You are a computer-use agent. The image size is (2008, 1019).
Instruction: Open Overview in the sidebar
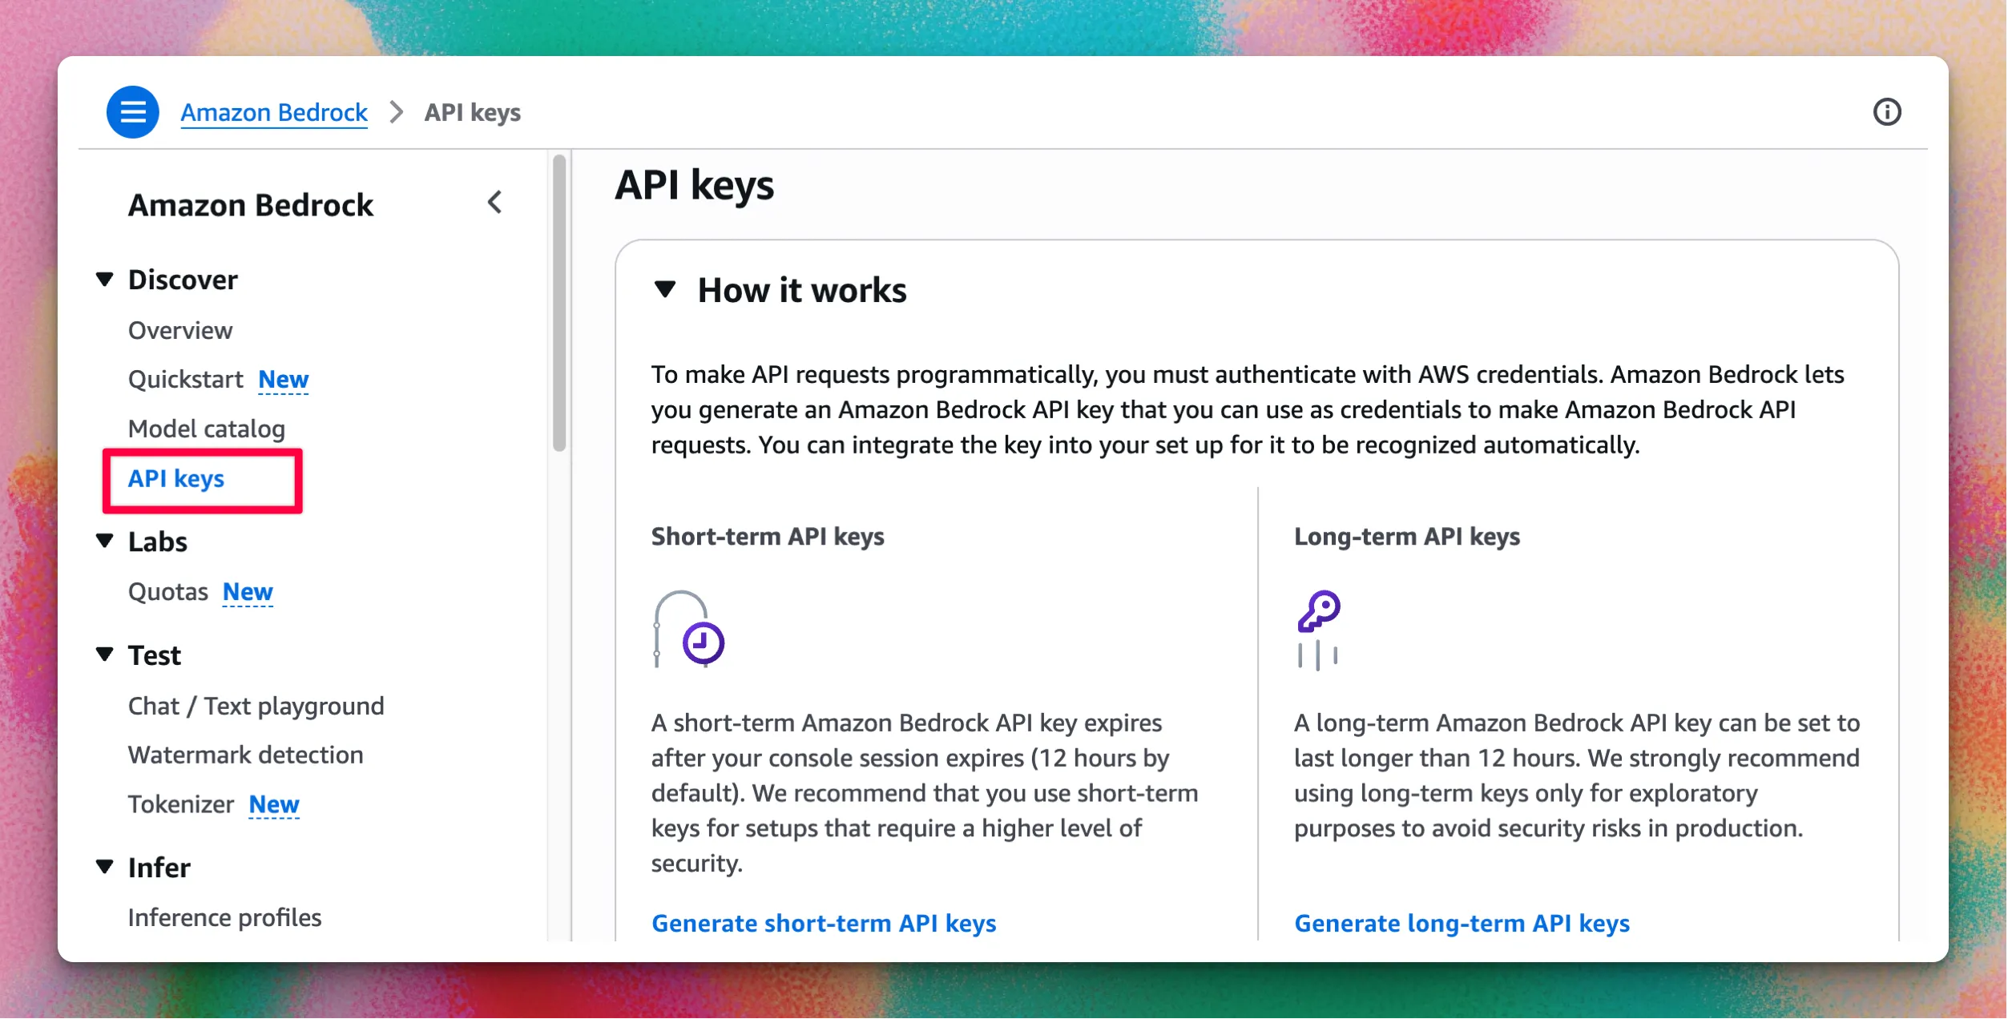point(180,330)
